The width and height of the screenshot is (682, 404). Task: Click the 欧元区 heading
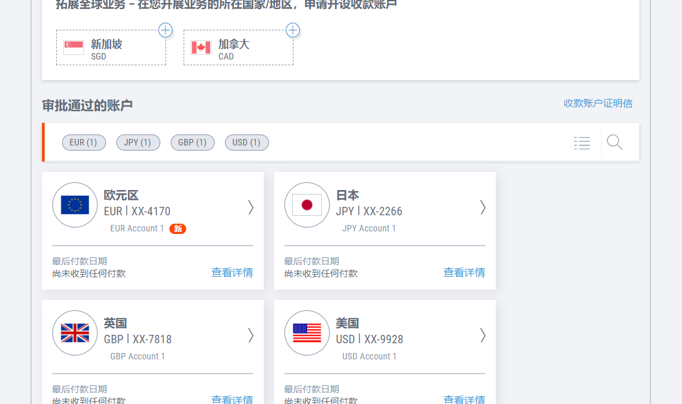[121, 195]
